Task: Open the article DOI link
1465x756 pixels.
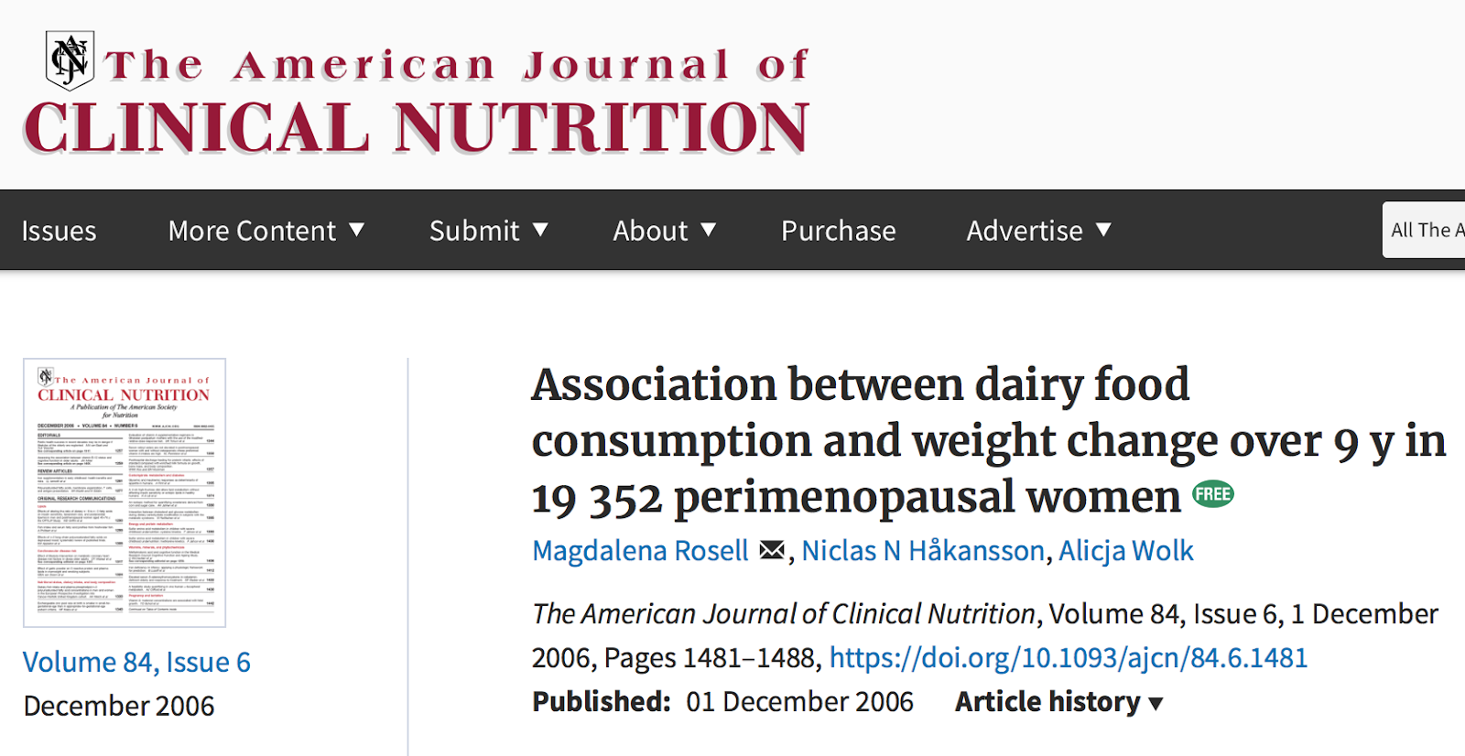Action: tap(1068, 658)
